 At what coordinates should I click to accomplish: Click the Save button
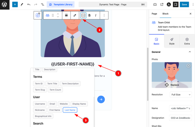(184, 5)
